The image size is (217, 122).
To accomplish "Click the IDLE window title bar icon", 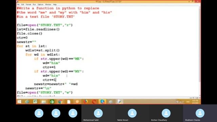I will pyautogui.click(x=18, y=2).
